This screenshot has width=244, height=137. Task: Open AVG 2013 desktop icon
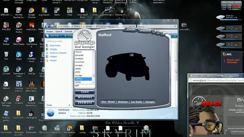pos(6,26)
